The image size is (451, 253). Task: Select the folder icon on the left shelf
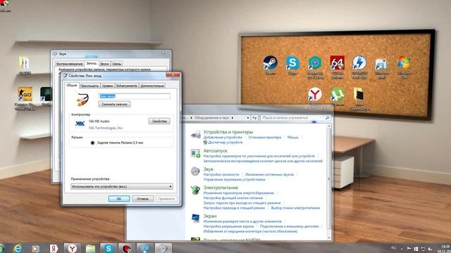click(x=24, y=63)
